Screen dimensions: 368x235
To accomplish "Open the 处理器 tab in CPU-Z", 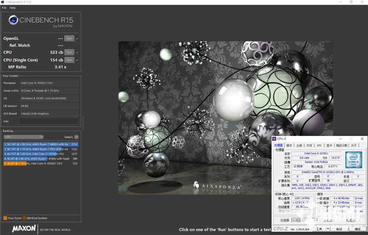I will tap(278, 145).
